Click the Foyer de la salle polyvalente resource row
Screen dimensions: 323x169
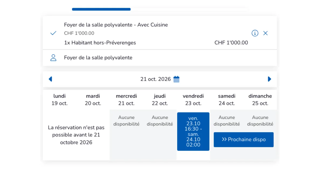click(160, 58)
